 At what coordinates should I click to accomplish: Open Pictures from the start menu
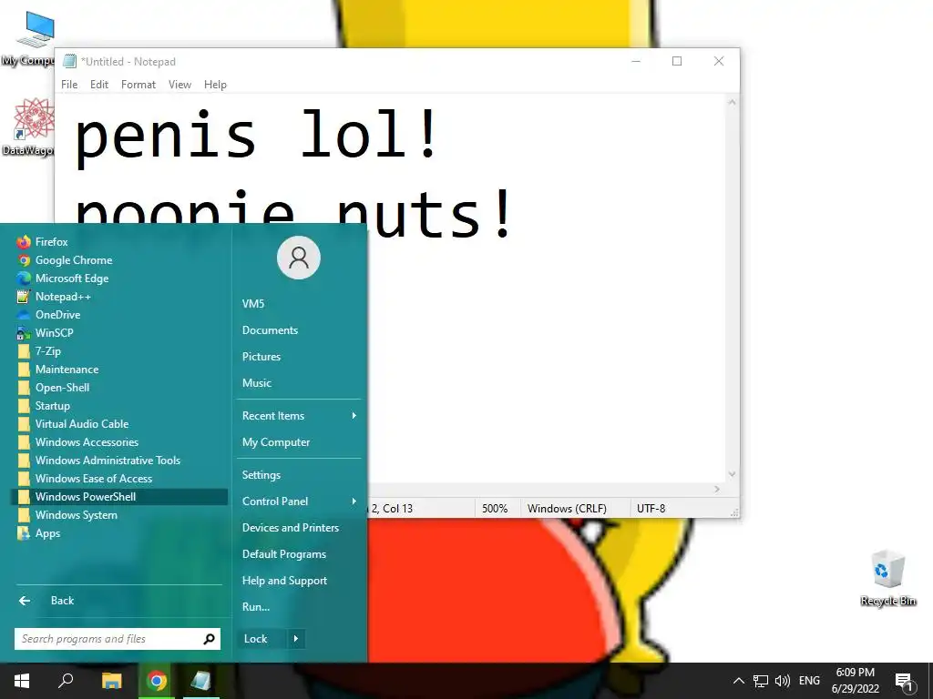coord(299,357)
